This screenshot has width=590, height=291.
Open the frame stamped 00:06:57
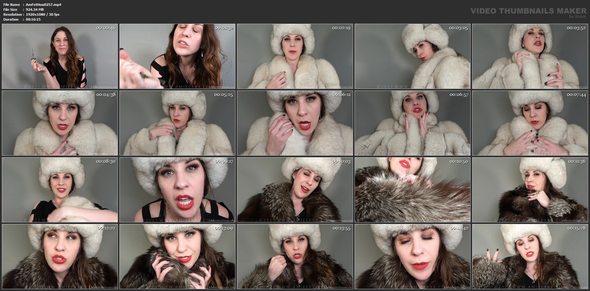pos(412,123)
